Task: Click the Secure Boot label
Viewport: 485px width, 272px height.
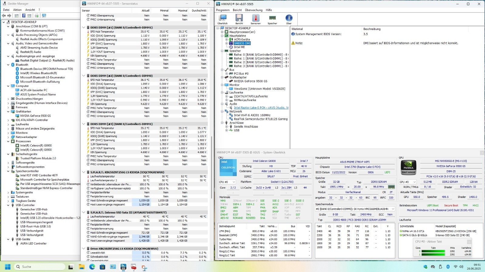Action: (451, 205)
